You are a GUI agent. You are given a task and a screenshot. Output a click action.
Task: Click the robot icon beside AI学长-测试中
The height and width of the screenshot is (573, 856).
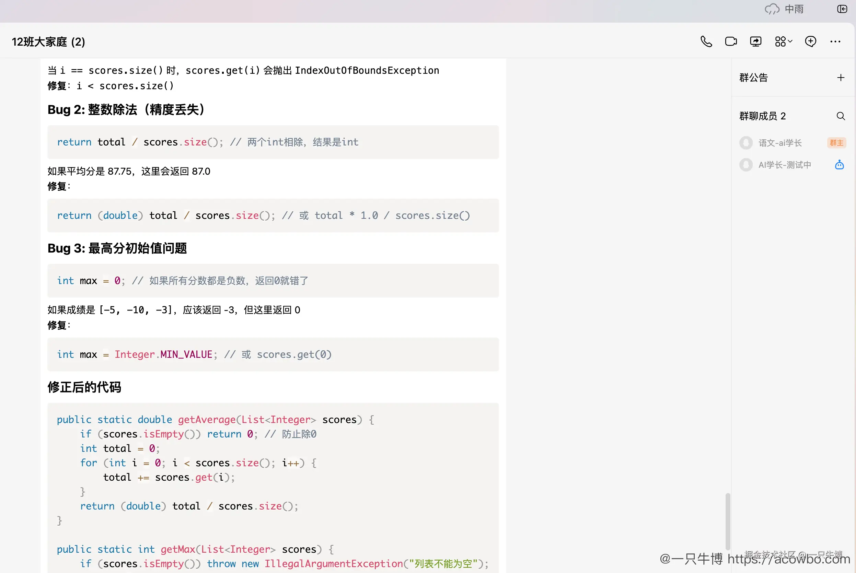pos(839,165)
